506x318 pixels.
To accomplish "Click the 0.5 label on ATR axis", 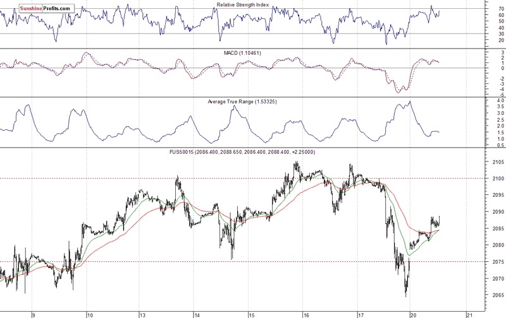I will tap(493, 146).
